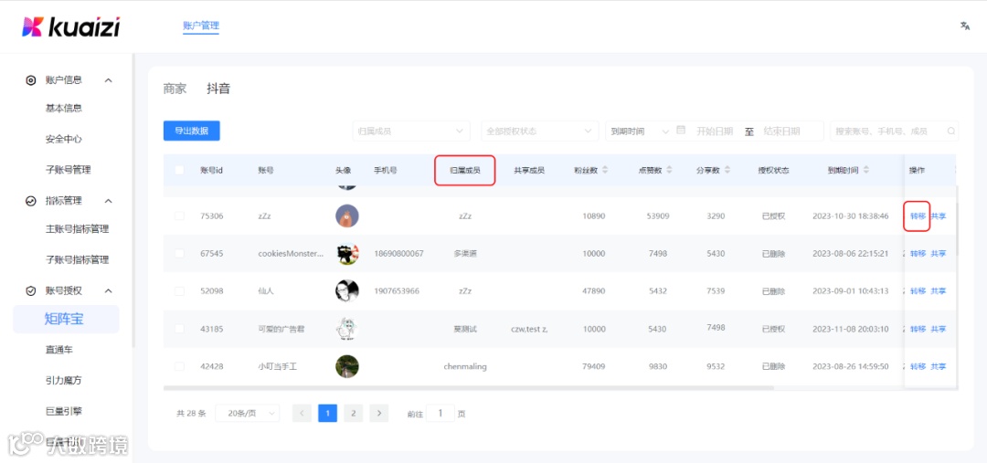The width and height of the screenshot is (987, 463).
Task: Go to page 2
Action: [x=353, y=414]
